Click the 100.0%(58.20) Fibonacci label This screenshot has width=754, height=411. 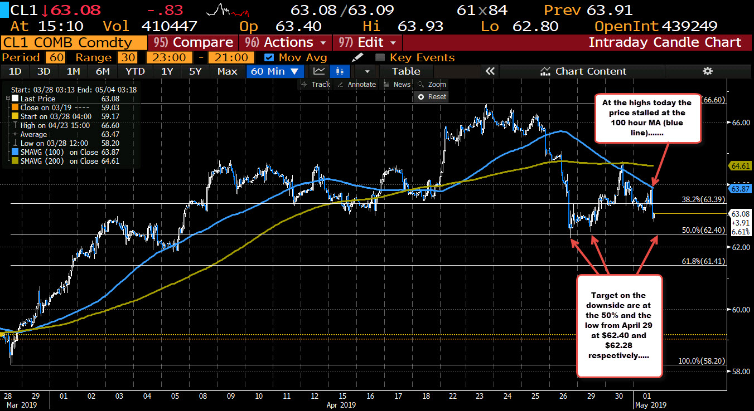click(x=701, y=361)
